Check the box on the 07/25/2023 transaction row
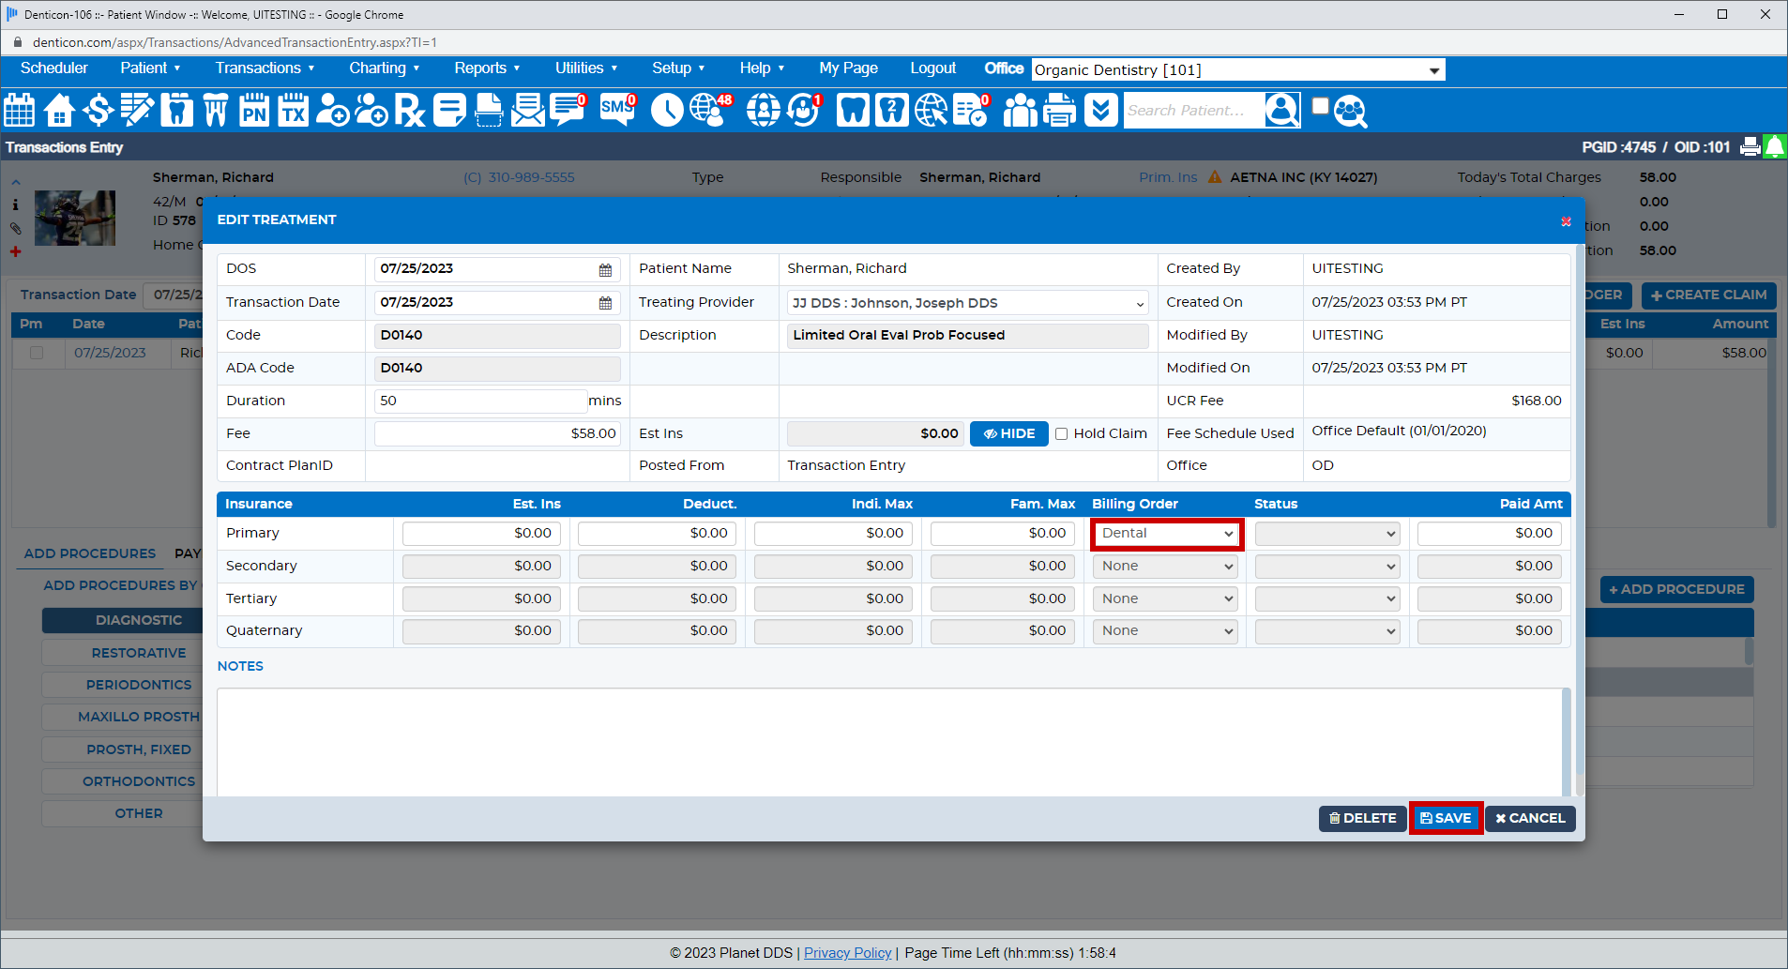1788x969 pixels. coord(36,352)
